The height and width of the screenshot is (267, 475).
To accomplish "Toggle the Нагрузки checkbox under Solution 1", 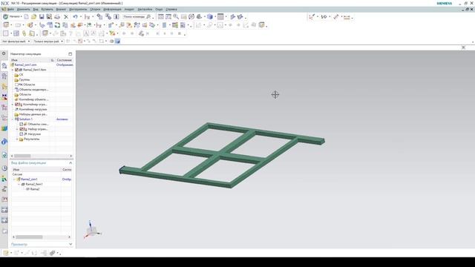I will (x=22, y=133).
